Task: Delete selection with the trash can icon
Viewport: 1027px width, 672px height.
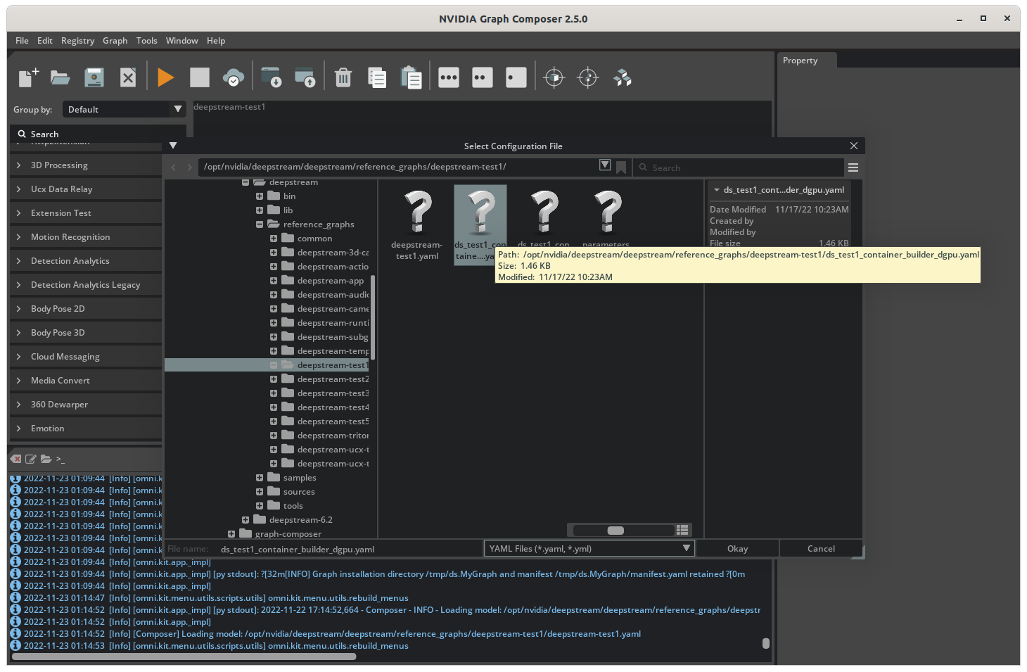Action: click(x=343, y=77)
